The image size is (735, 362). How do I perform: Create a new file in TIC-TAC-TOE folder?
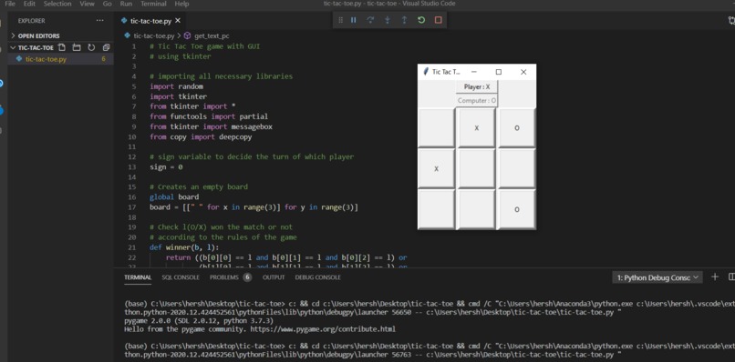point(62,47)
